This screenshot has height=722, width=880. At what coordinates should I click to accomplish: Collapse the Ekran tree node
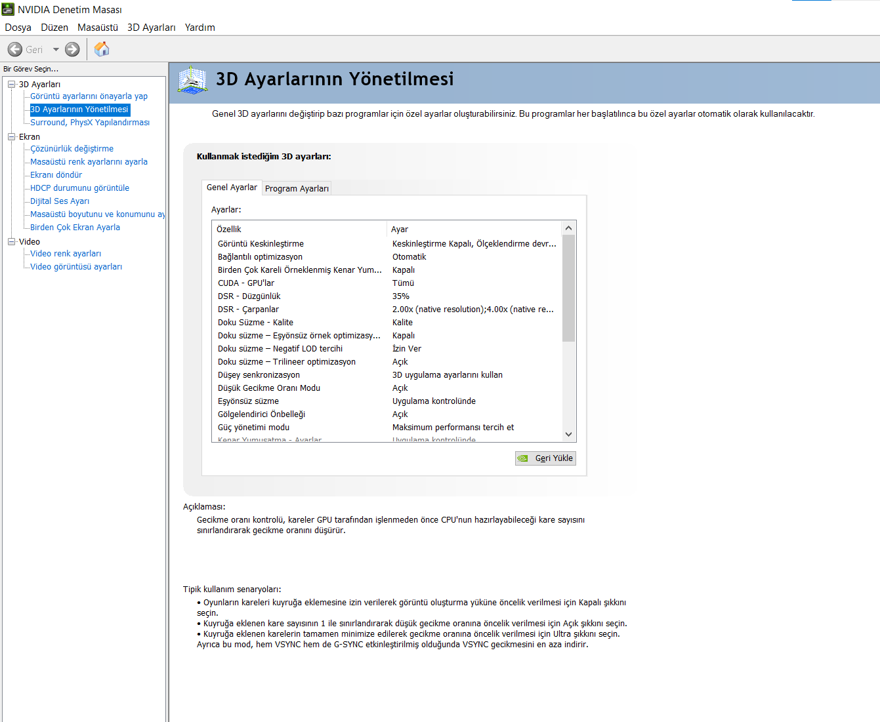pos(11,136)
